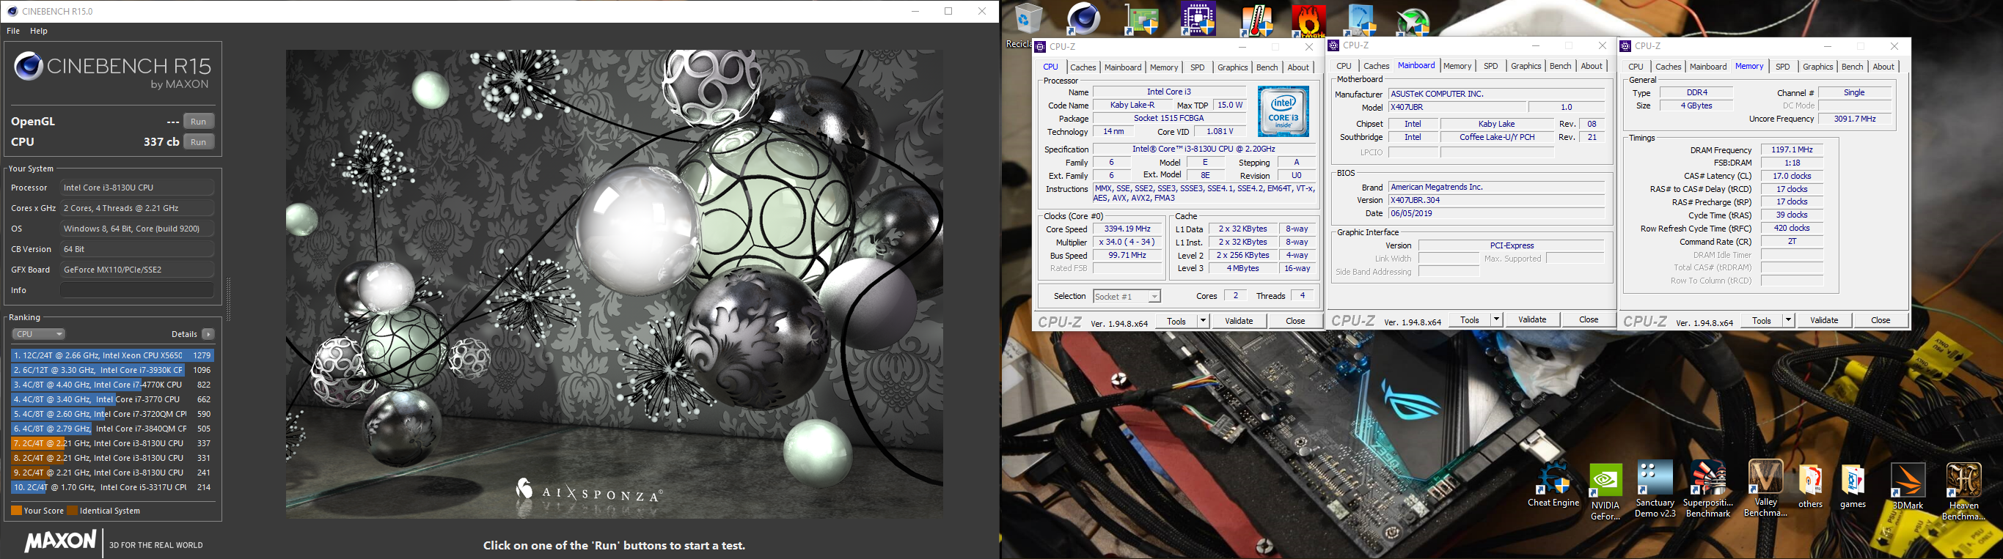Switch to Caches tab in leftmost CPU-Z
The height and width of the screenshot is (559, 2003).
[1083, 67]
